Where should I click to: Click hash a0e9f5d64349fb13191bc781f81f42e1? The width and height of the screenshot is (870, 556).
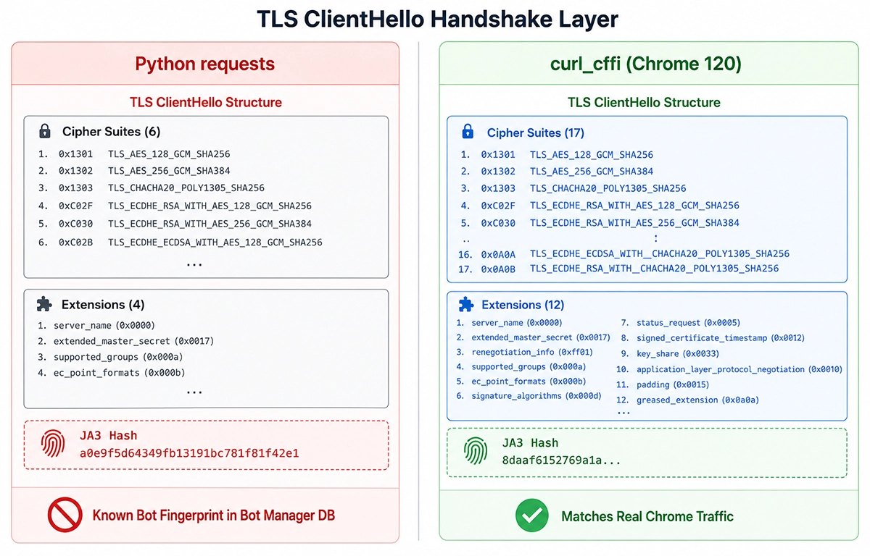pyautogui.click(x=189, y=453)
